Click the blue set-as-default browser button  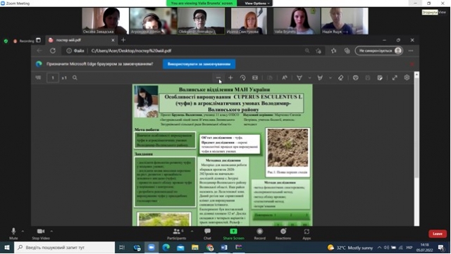pos(199,64)
